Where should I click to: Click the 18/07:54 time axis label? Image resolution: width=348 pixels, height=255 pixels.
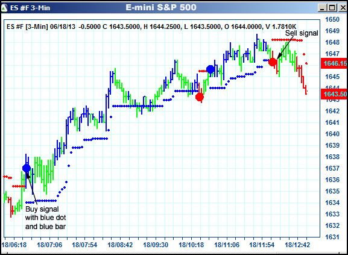84,245
